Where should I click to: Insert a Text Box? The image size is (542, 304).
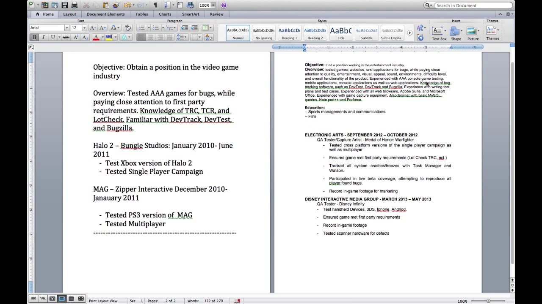click(x=439, y=33)
